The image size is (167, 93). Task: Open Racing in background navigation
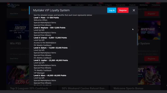tap(99, 5)
